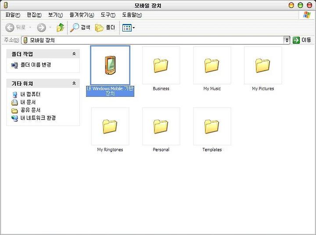Viewport: 316px width, 235px height.
Task: Click the 폴더 작업 header text
Action: [x=22, y=54]
